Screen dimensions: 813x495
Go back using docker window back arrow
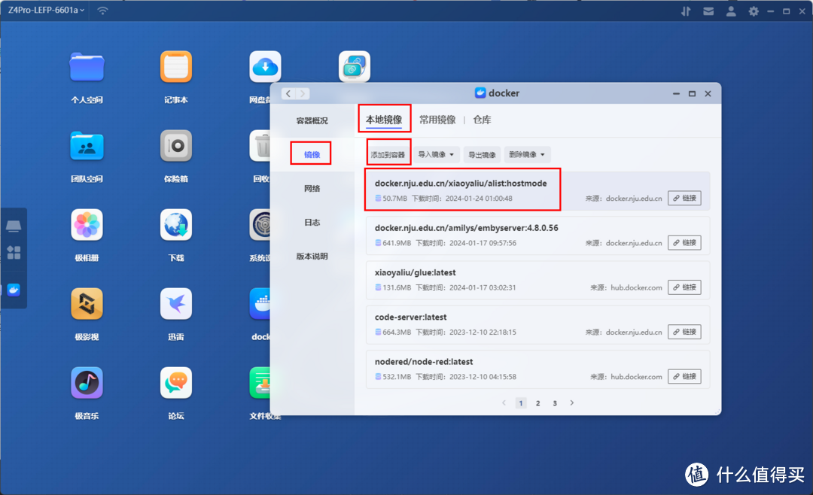[288, 94]
